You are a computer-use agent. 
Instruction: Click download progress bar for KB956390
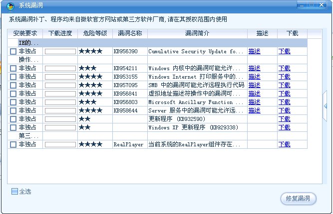(x=60, y=51)
